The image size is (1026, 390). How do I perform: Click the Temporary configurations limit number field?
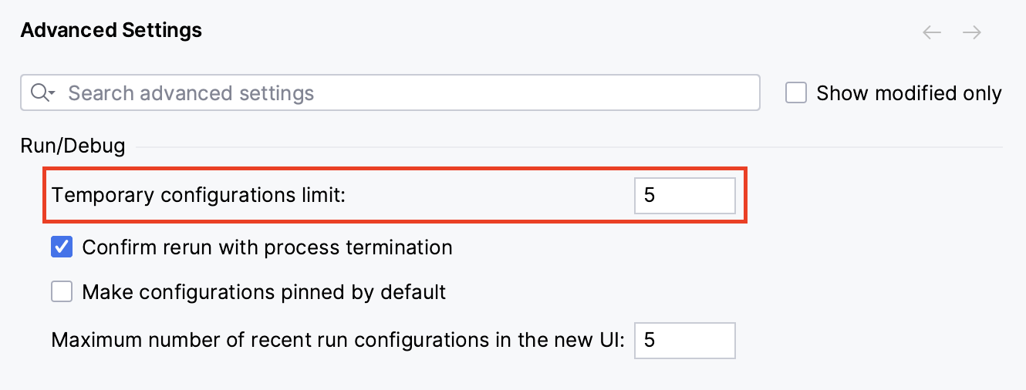[x=684, y=196]
